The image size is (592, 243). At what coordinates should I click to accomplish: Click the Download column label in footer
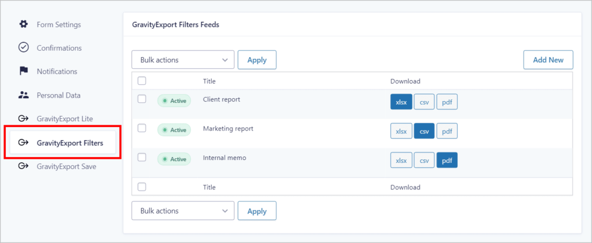click(x=405, y=187)
